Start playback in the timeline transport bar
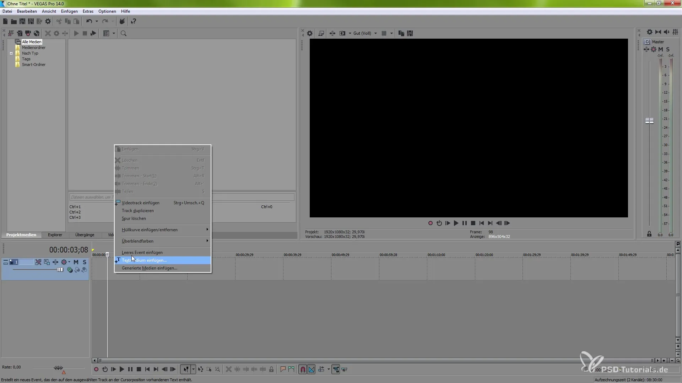This screenshot has height=383, width=682. pos(121,370)
